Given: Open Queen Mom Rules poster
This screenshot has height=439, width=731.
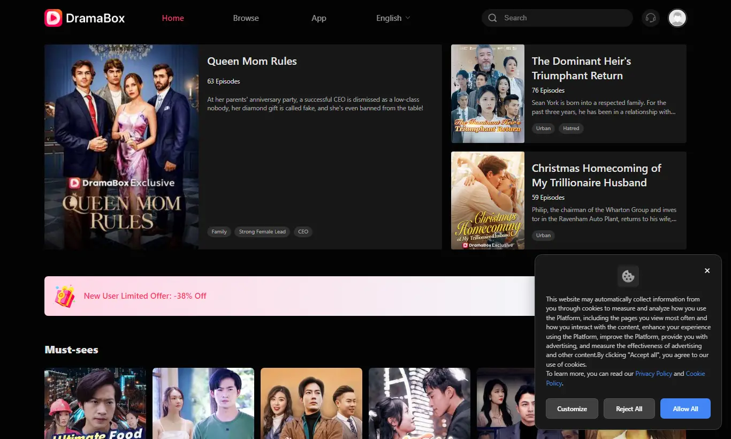Looking at the screenshot, I should (121, 147).
